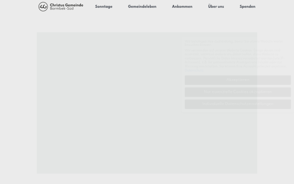Open the Gemeindeleben menu
Image resolution: width=294 pixels, height=184 pixels.
pyautogui.click(x=142, y=6)
